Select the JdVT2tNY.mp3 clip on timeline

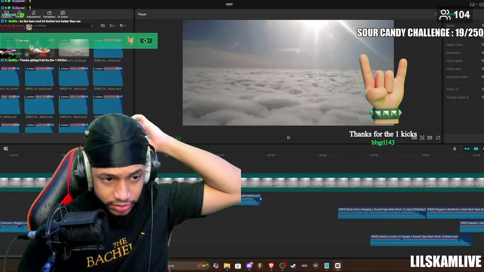click(x=251, y=199)
